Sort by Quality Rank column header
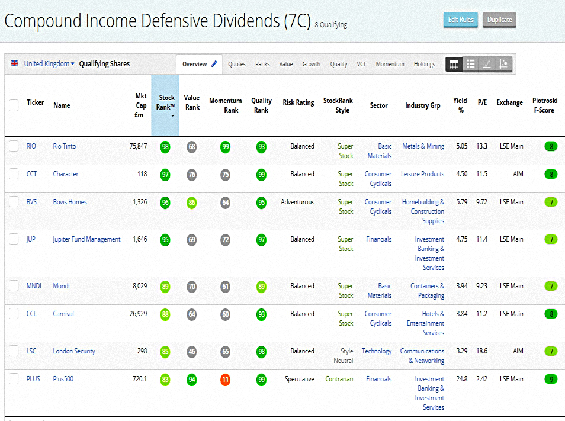This screenshot has width=565, height=421. (261, 105)
